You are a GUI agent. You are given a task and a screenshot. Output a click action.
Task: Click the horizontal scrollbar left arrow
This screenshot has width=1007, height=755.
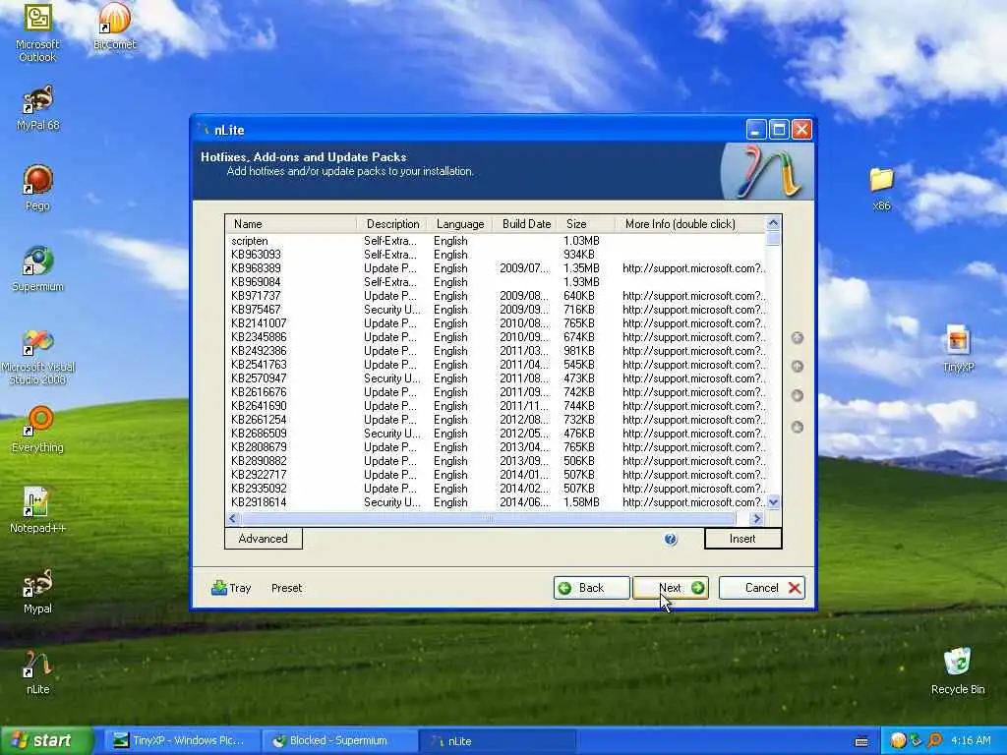point(232,518)
